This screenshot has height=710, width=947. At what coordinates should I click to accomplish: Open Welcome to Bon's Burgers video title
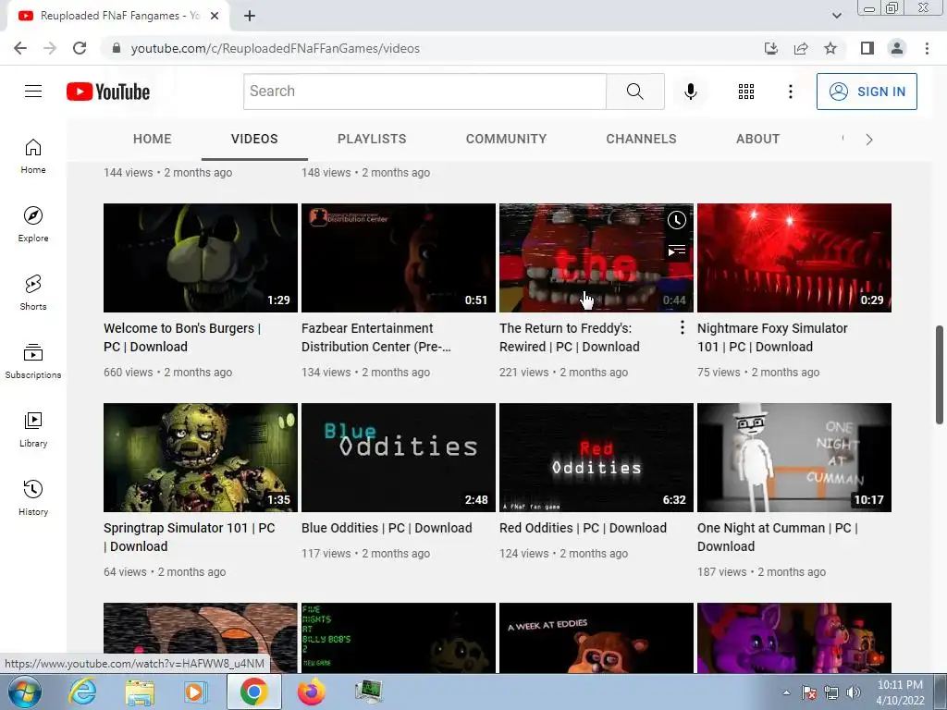tap(182, 337)
